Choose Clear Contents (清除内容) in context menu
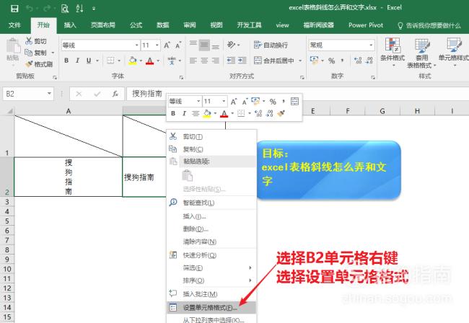 coord(211,242)
